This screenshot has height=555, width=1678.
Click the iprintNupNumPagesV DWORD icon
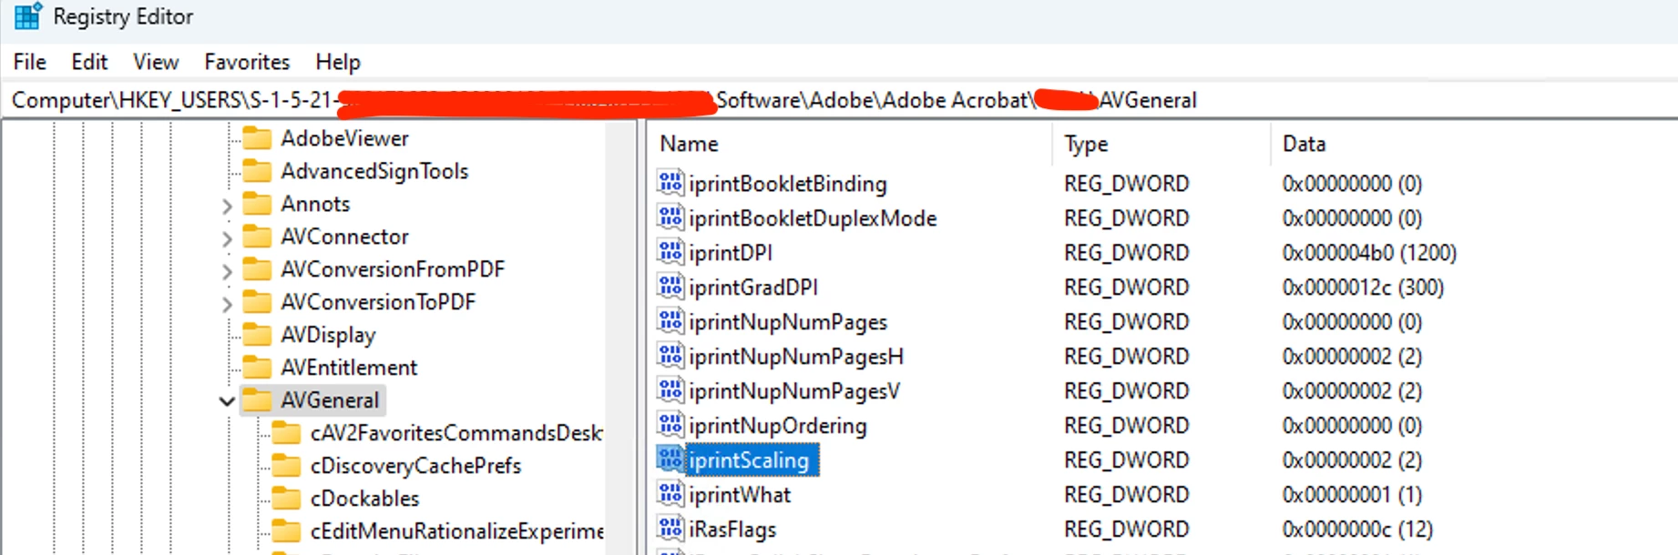pos(670,390)
